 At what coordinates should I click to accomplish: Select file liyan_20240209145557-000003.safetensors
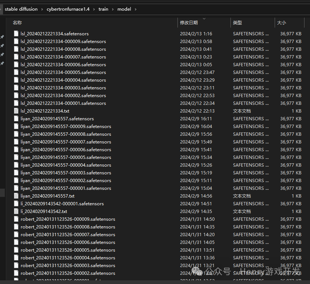[66, 173]
